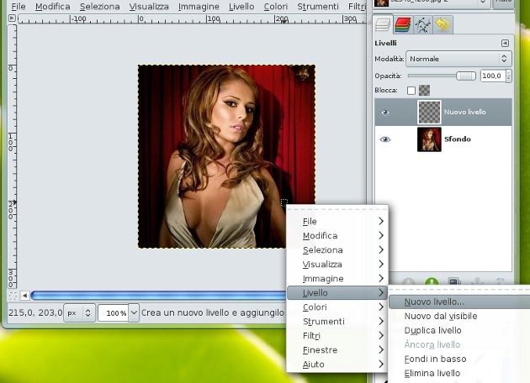Open the Strumenti menu in menu bar

pyautogui.click(x=318, y=7)
